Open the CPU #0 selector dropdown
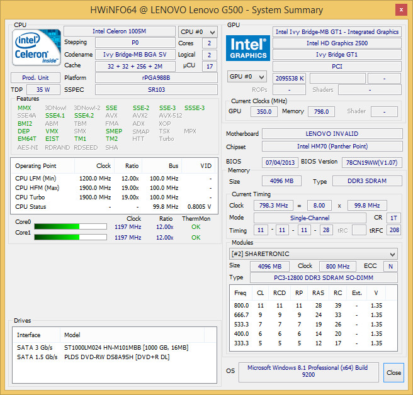This screenshot has height=395, width=413. pyautogui.click(x=198, y=32)
